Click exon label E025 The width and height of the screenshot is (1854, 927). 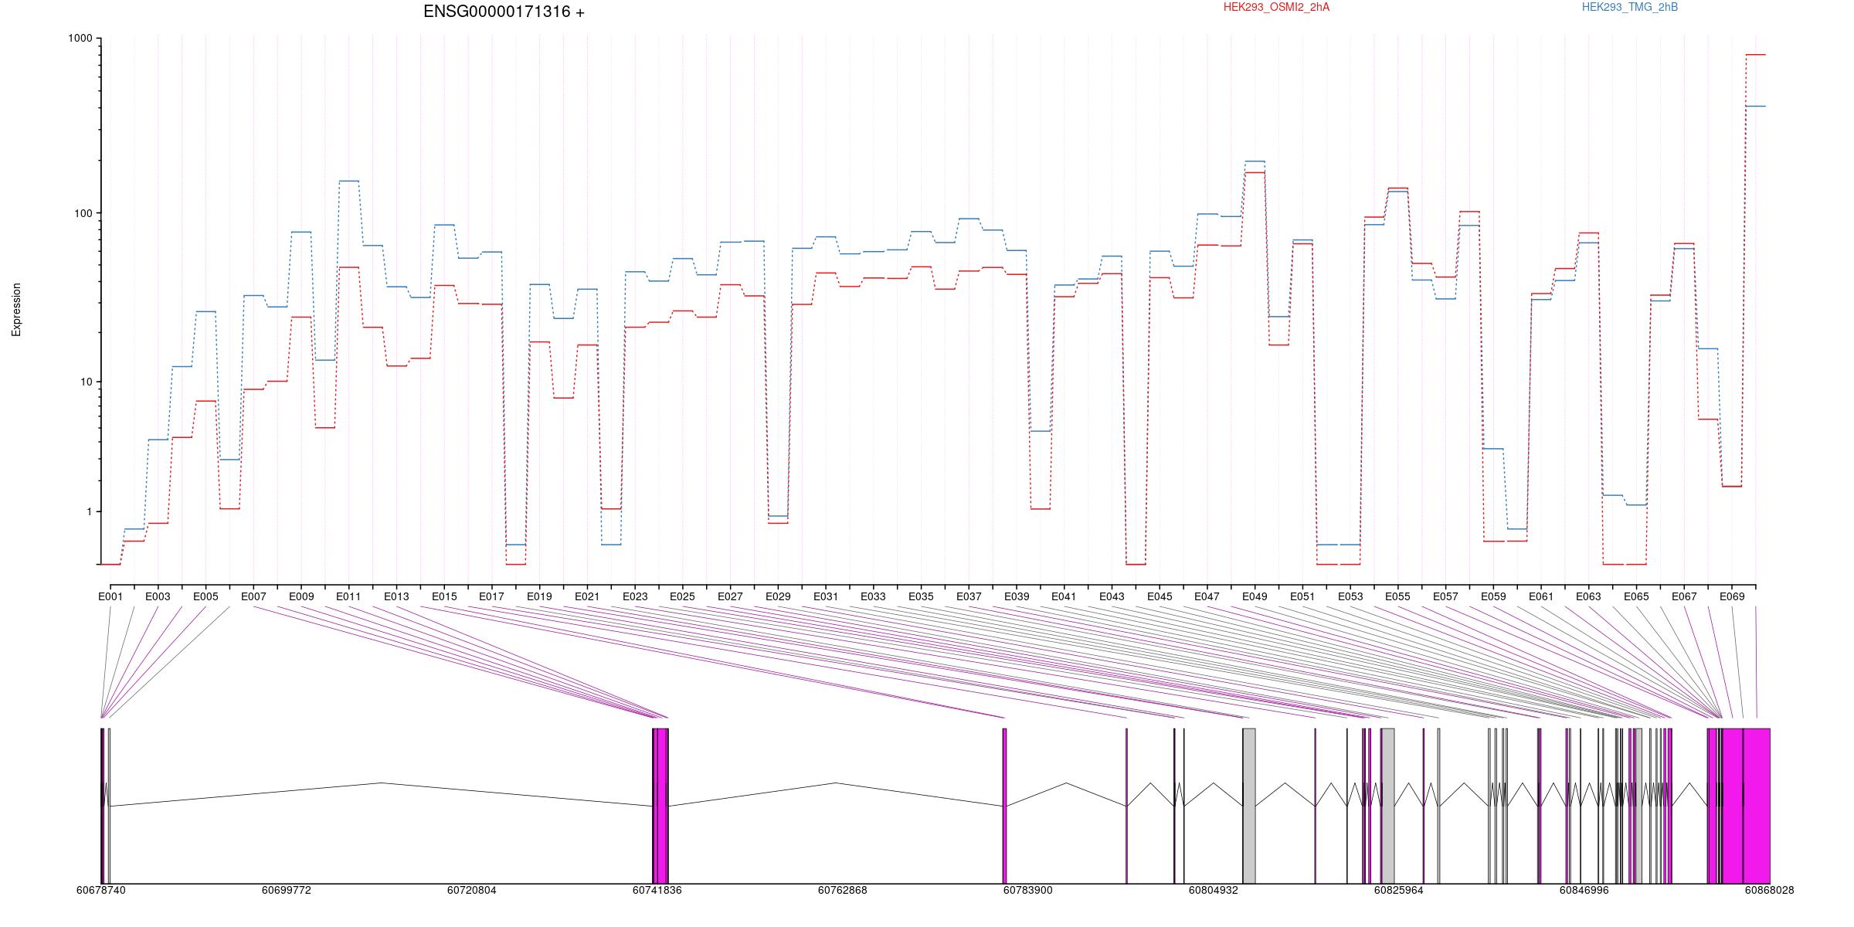(x=682, y=596)
